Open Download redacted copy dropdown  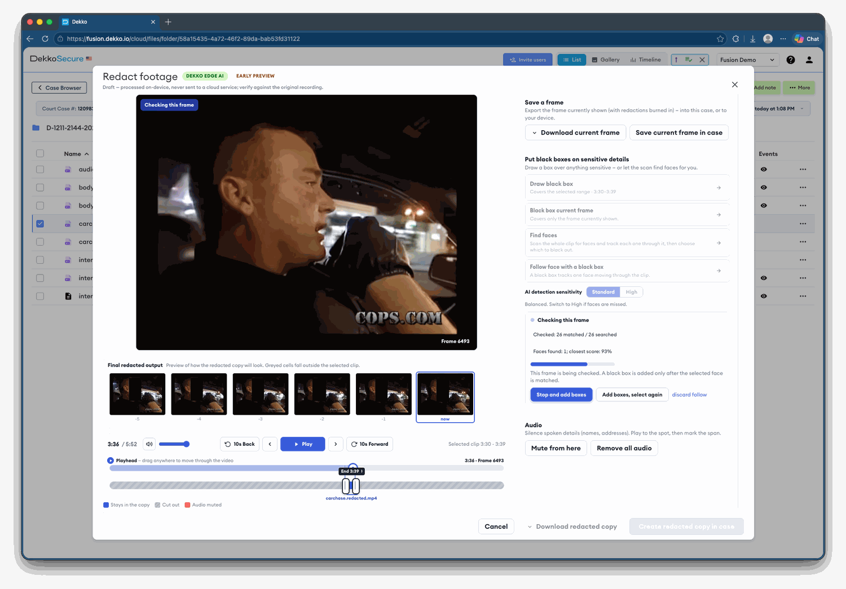pos(572,526)
